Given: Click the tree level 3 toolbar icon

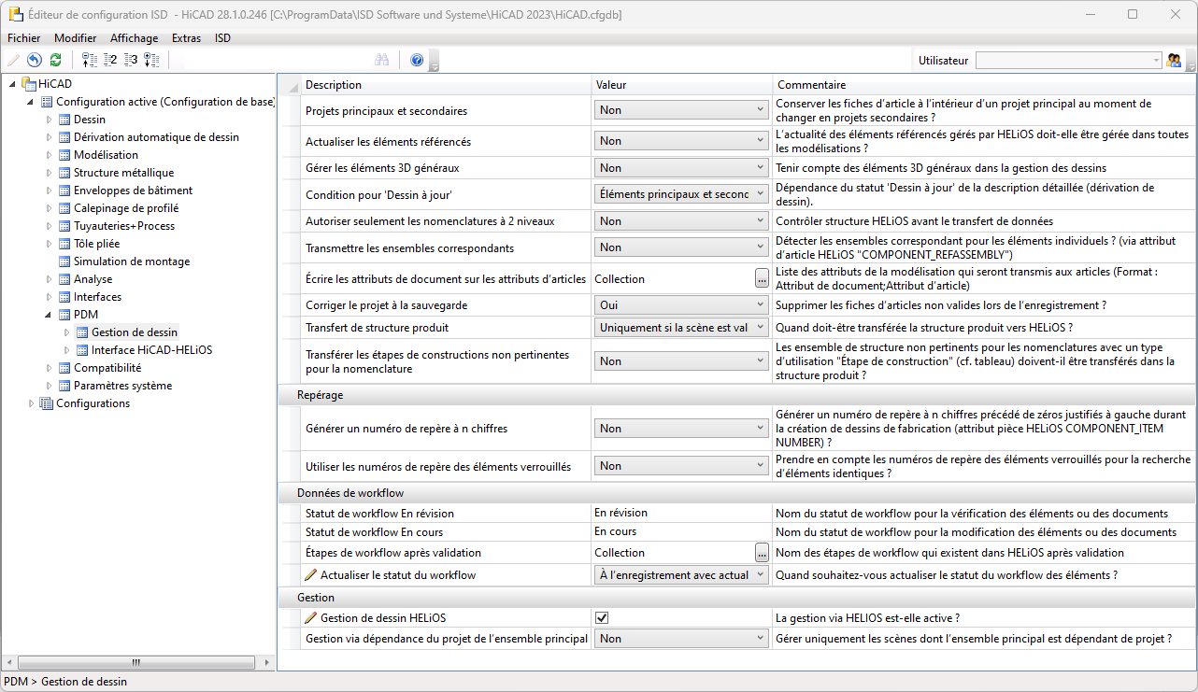Looking at the screenshot, I should pyautogui.click(x=131, y=60).
